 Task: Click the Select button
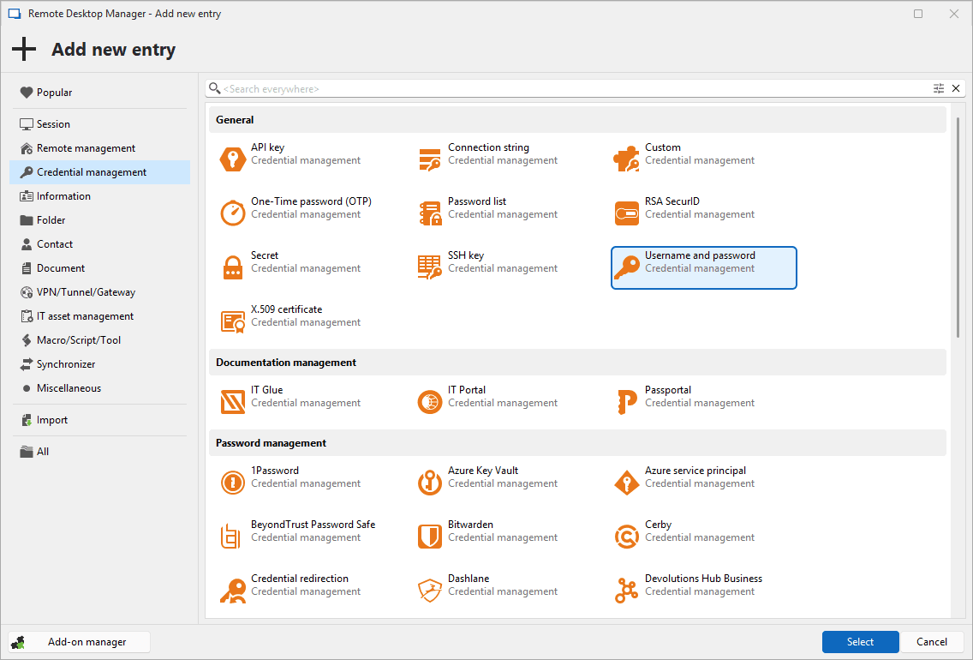point(860,642)
